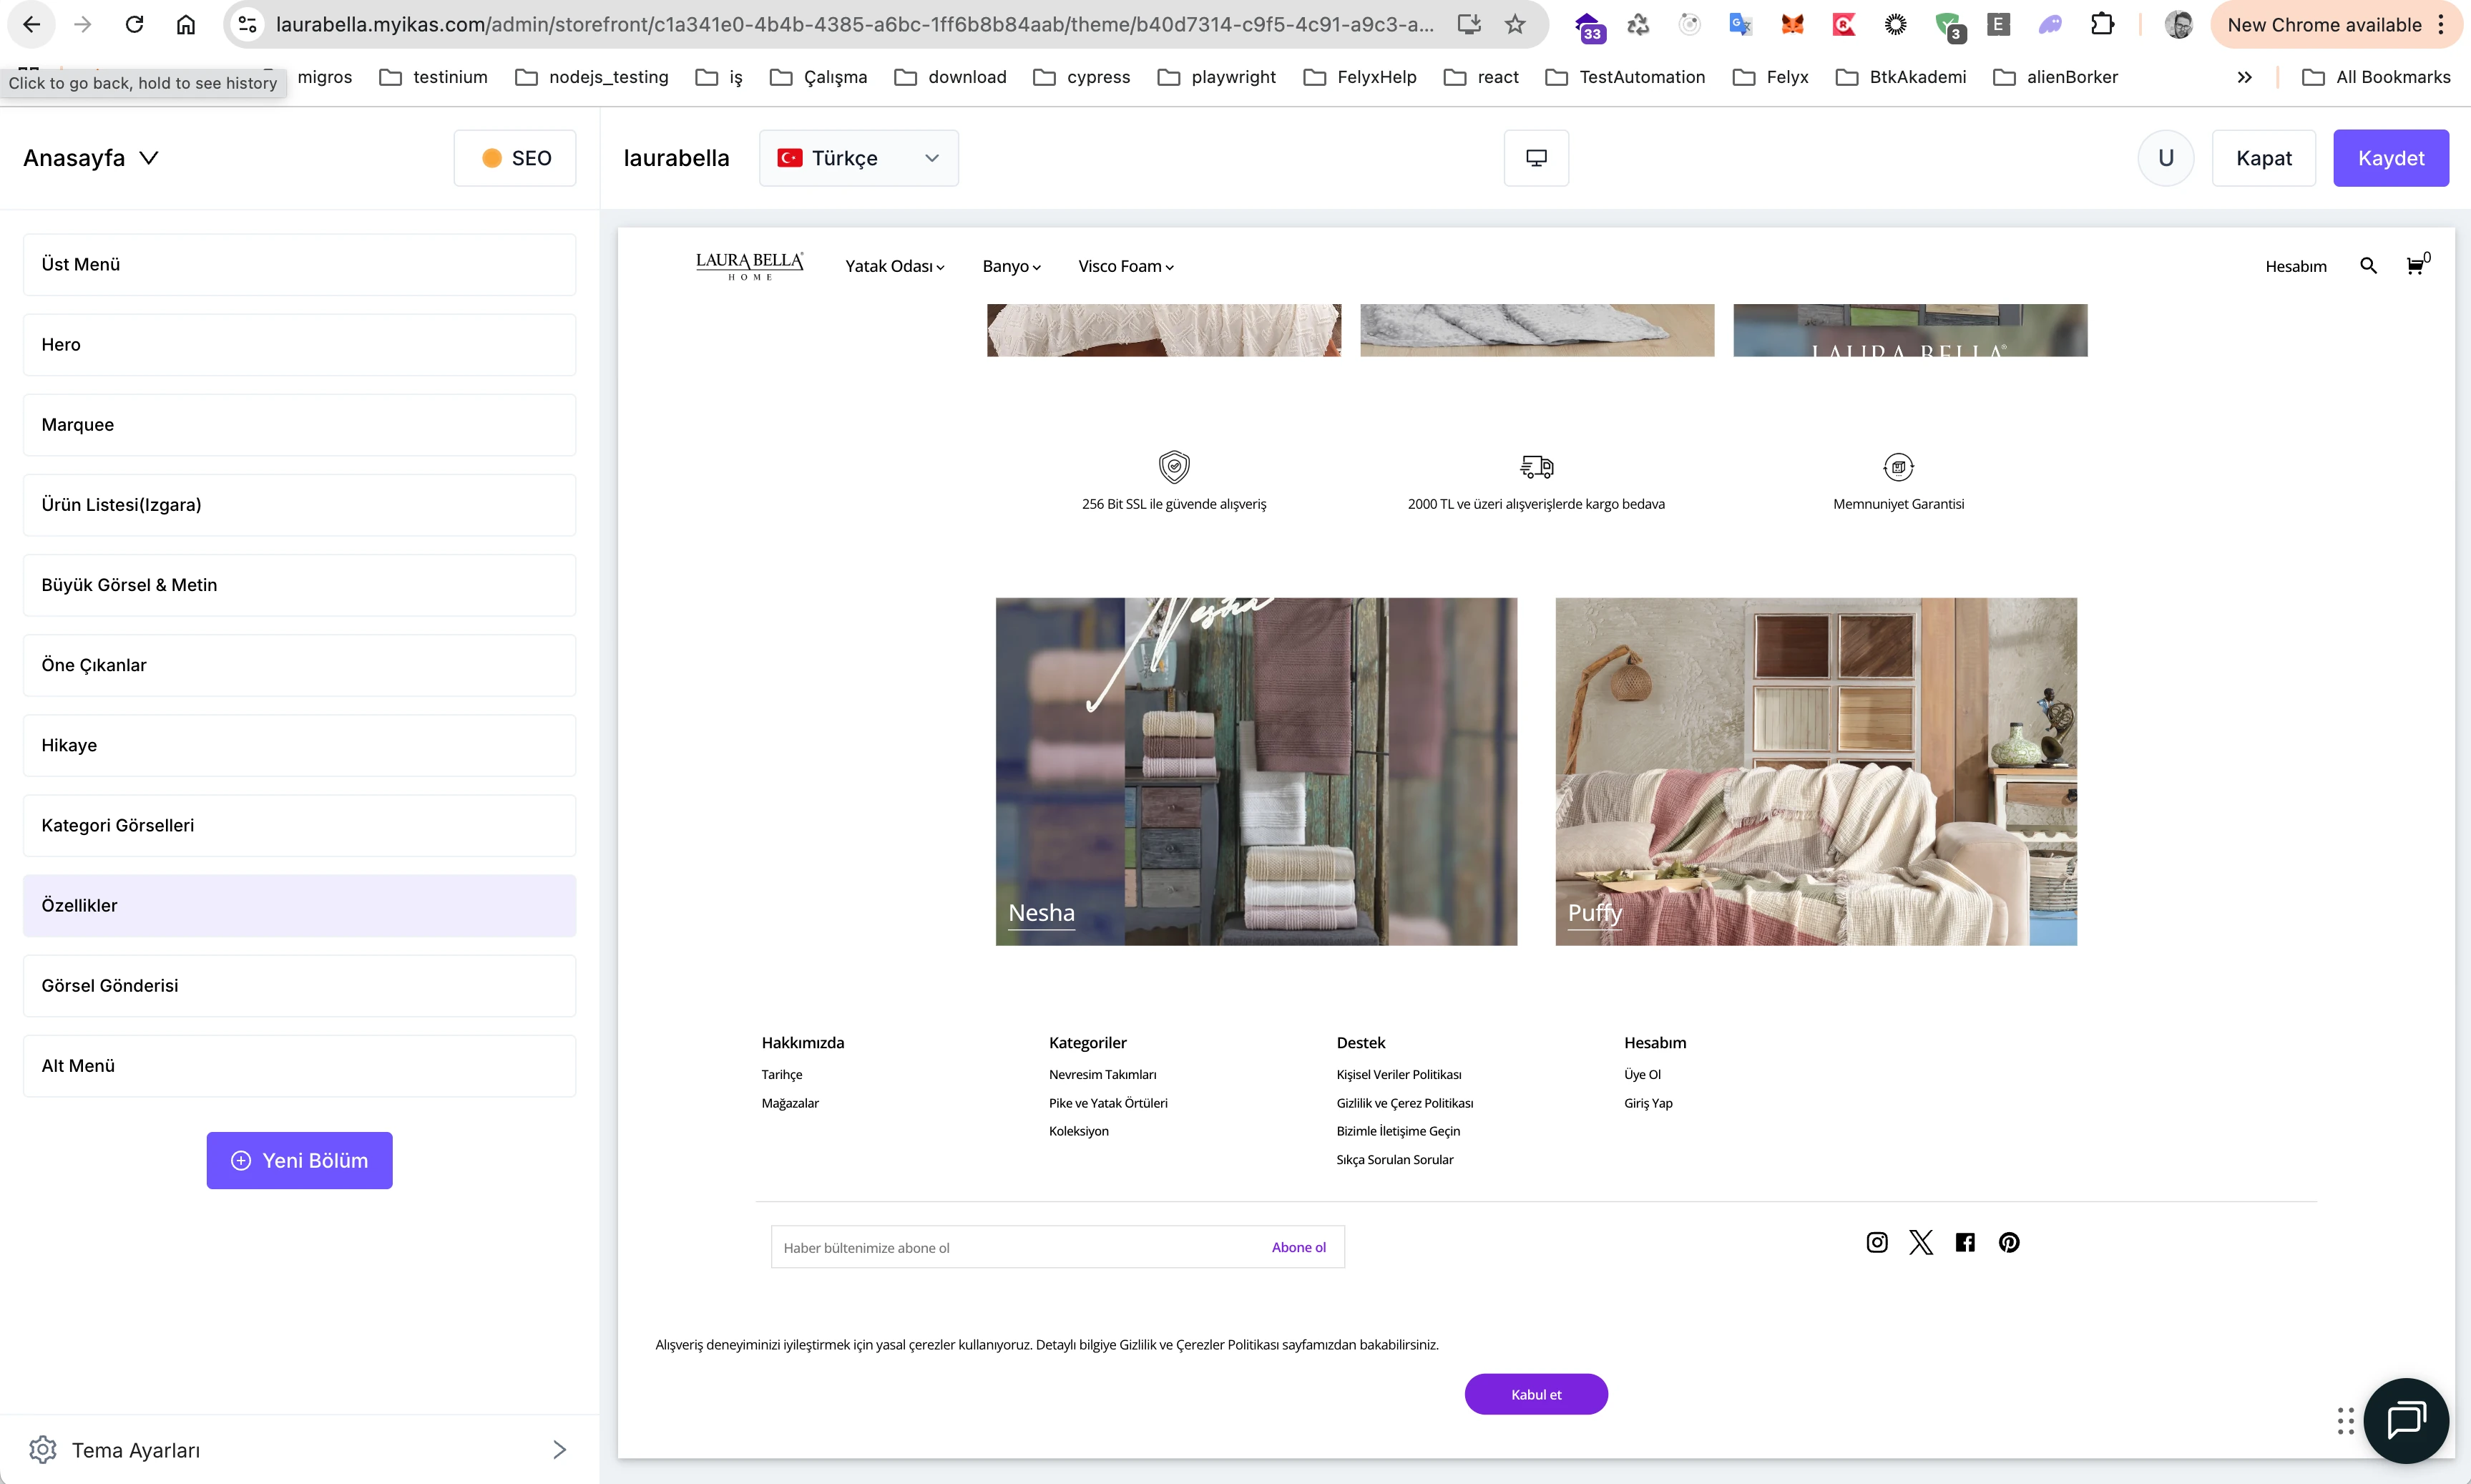Open the Instagram icon in footer
This screenshot has width=2471, height=1484.
point(1877,1242)
